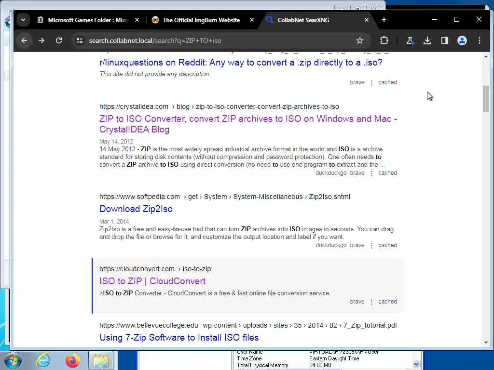The height and width of the screenshot is (370, 494).
Task: Open Using 7-Zip Software to Install ISO link
Action: tap(179, 338)
